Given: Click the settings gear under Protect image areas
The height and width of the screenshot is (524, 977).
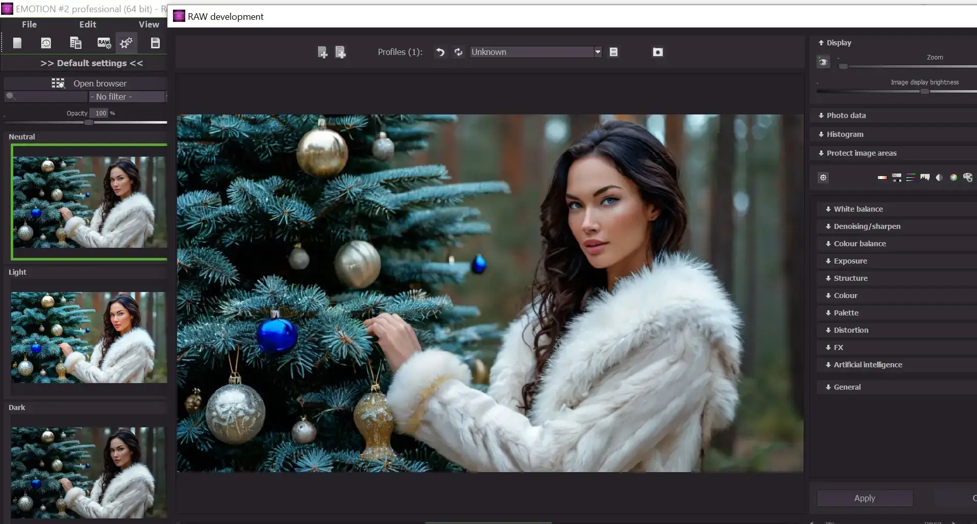Looking at the screenshot, I should [823, 178].
